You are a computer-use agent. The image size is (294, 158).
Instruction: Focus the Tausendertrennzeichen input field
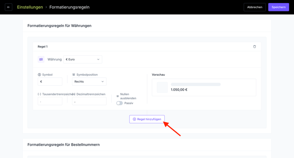tap(50, 101)
